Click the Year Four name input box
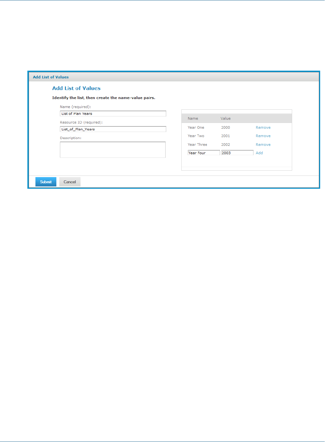Screen dimensions: 325x442 click(x=204, y=153)
